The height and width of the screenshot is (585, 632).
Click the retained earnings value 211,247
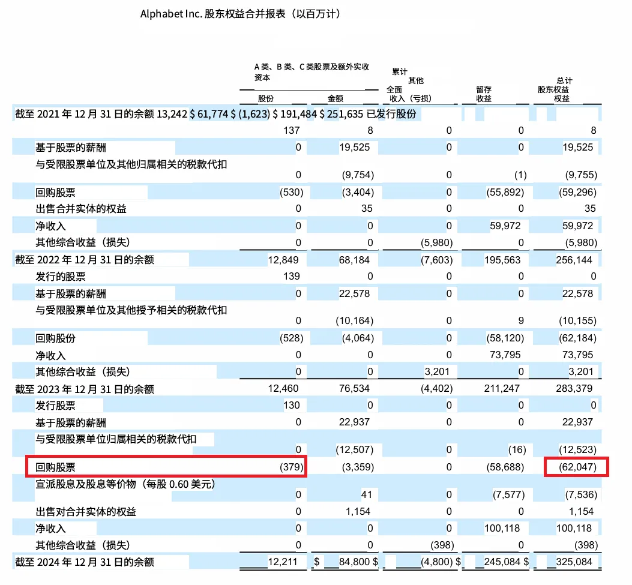click(x=502, y=389)
